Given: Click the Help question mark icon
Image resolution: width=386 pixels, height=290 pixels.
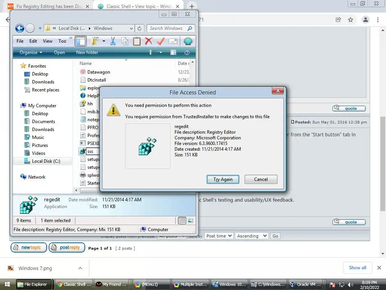Looking at the screenshot, I should click(187, 52).
